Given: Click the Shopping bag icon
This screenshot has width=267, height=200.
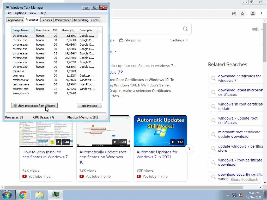Looking at the screenshot, I should click(121, 40).
